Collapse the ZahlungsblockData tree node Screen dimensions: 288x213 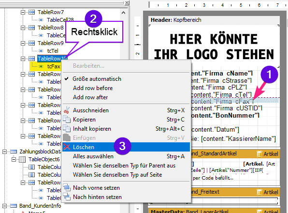click(4, 152)
